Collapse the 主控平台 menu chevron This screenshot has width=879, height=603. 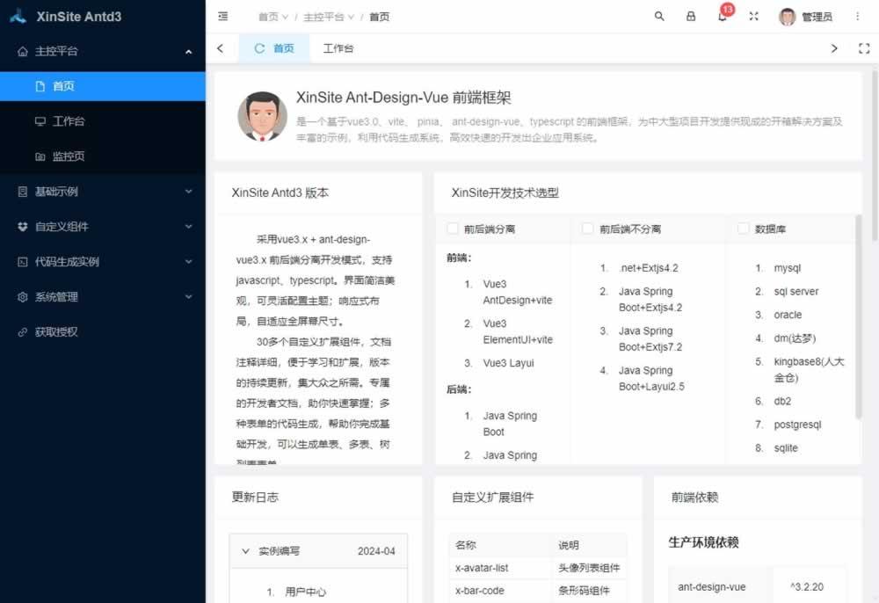click(x=188, y=52)
